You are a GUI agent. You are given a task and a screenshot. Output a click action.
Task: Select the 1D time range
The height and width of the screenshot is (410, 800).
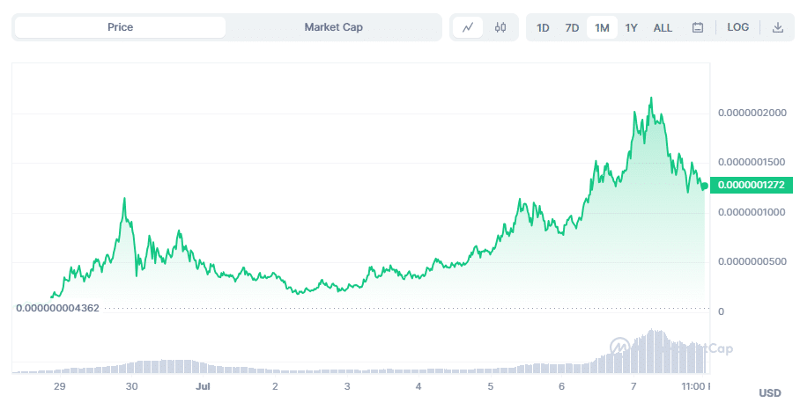click(543, 27)
